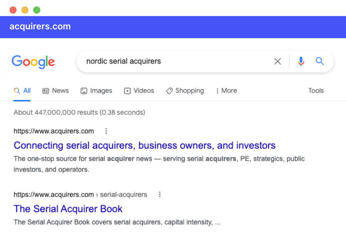Image resolution: width=346 pixels, height=238 pixels.
Task: Open the Google logo homepage
Action: 33,62
